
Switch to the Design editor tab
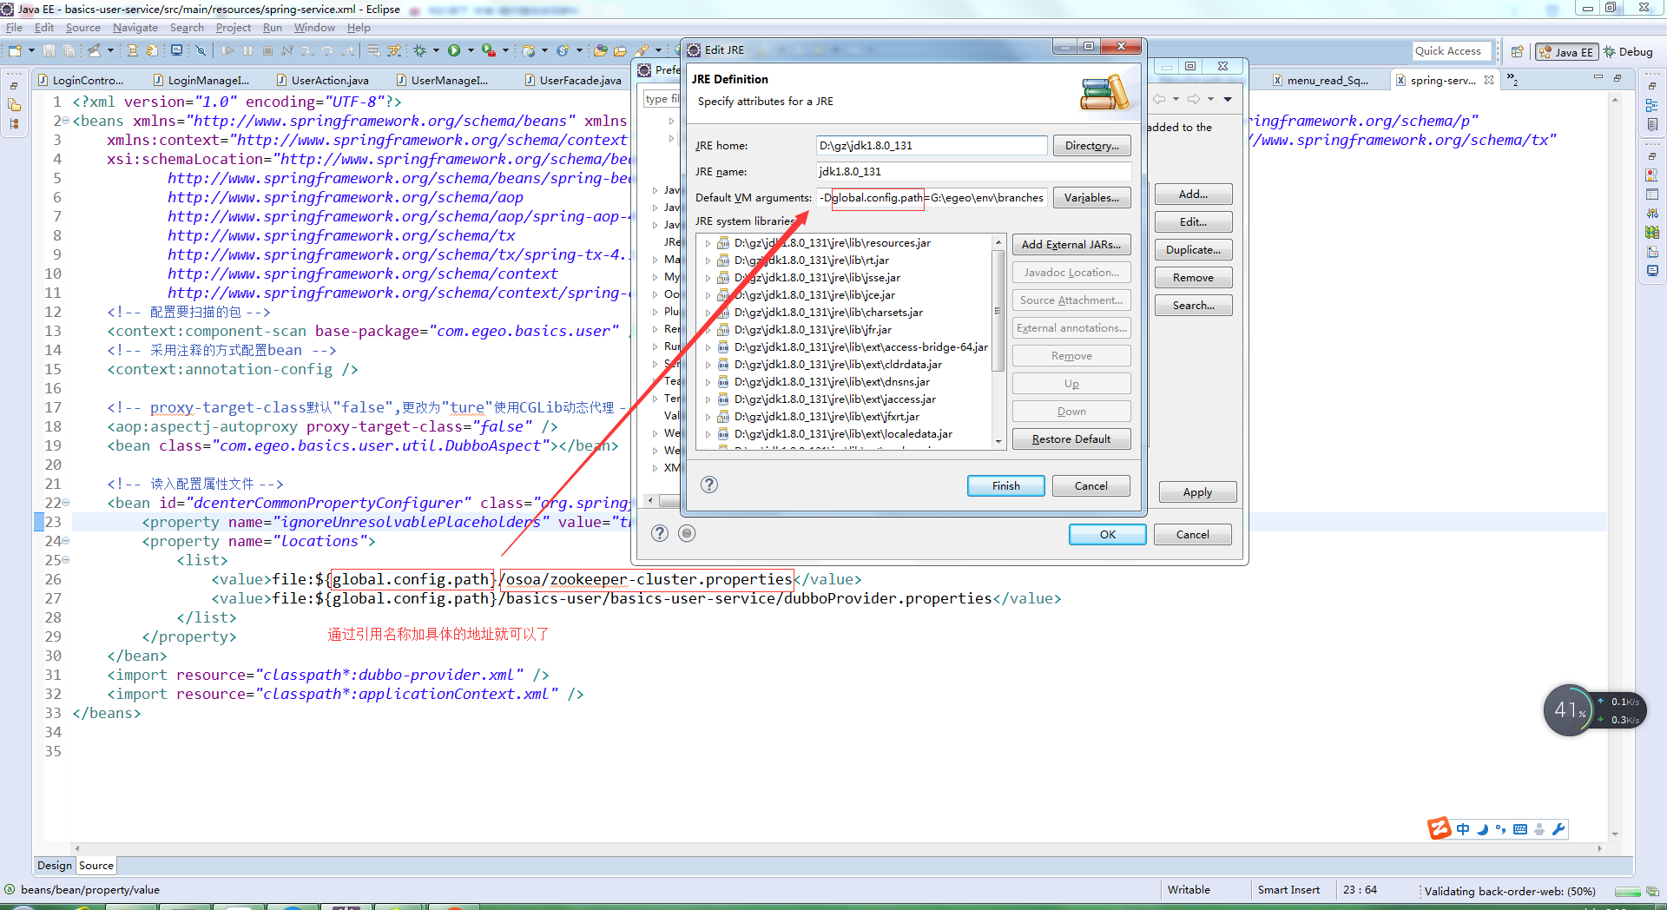tap(55, 865)
